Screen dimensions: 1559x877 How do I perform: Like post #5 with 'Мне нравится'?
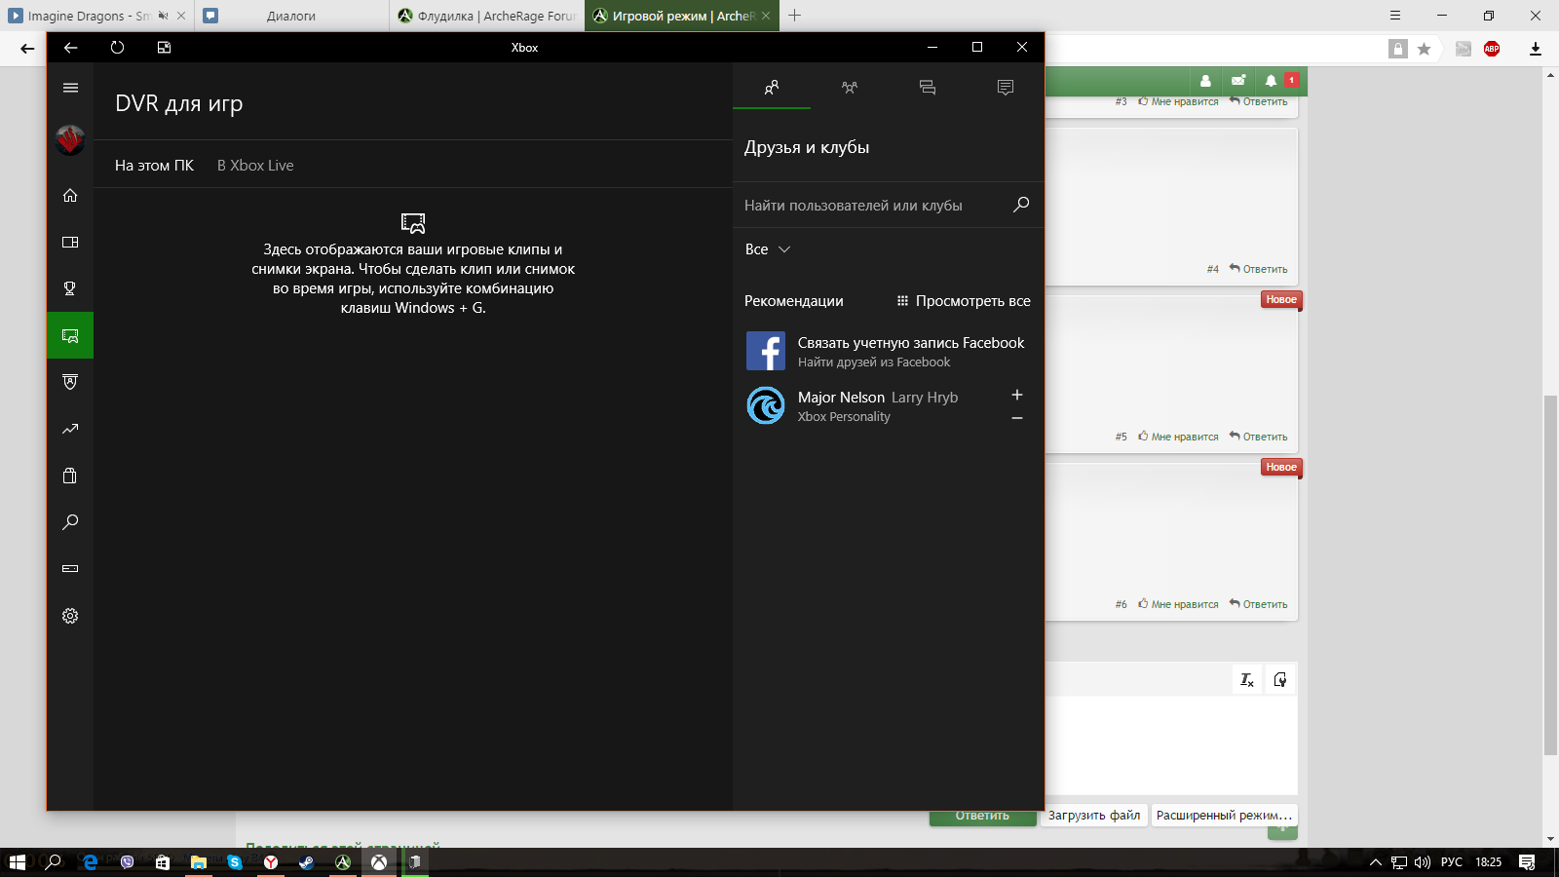[1179, 437]
